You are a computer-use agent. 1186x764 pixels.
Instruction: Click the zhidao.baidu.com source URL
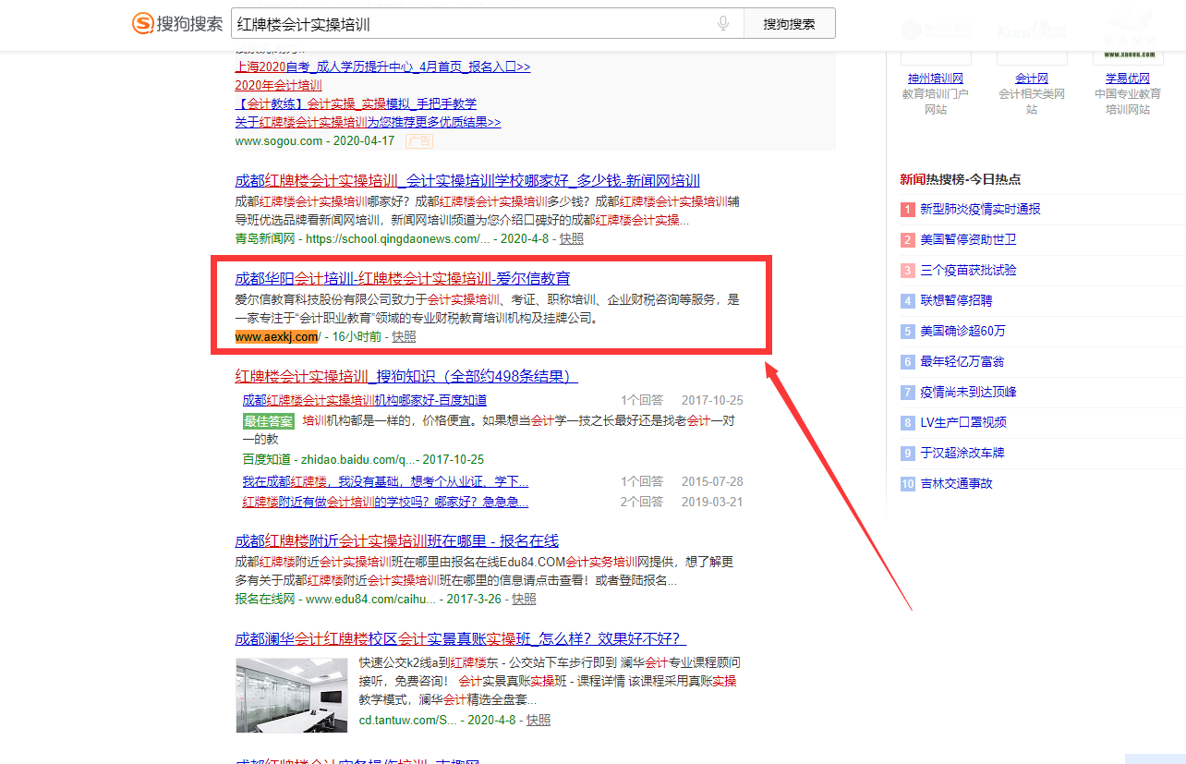pyautogui.click(x=358, y=459)
